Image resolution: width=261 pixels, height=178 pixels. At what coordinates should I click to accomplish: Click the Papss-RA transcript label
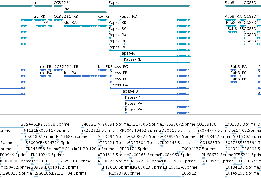click(x=118, y=35)
